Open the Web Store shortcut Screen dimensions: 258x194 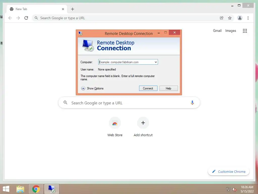(115, 127)
